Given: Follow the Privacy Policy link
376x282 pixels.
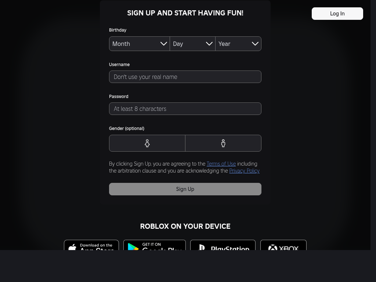Looking at the screenshot, I should [x=244, y=171].
